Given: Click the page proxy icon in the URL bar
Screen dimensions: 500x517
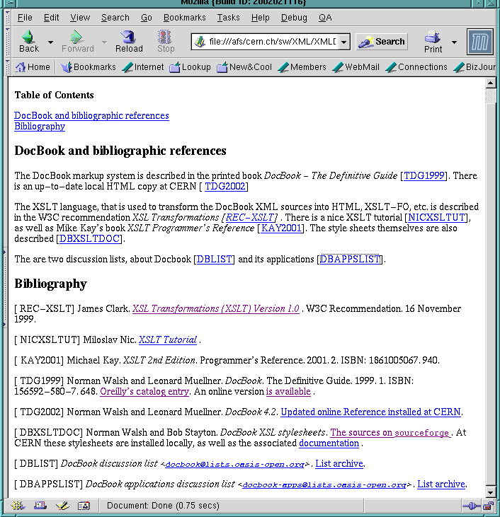Looking at the screenshot, I should coord(200,42).
